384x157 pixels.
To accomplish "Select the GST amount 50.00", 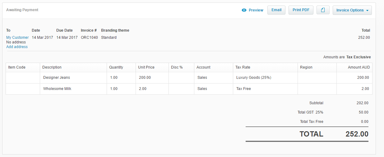I will pos(364,112).
